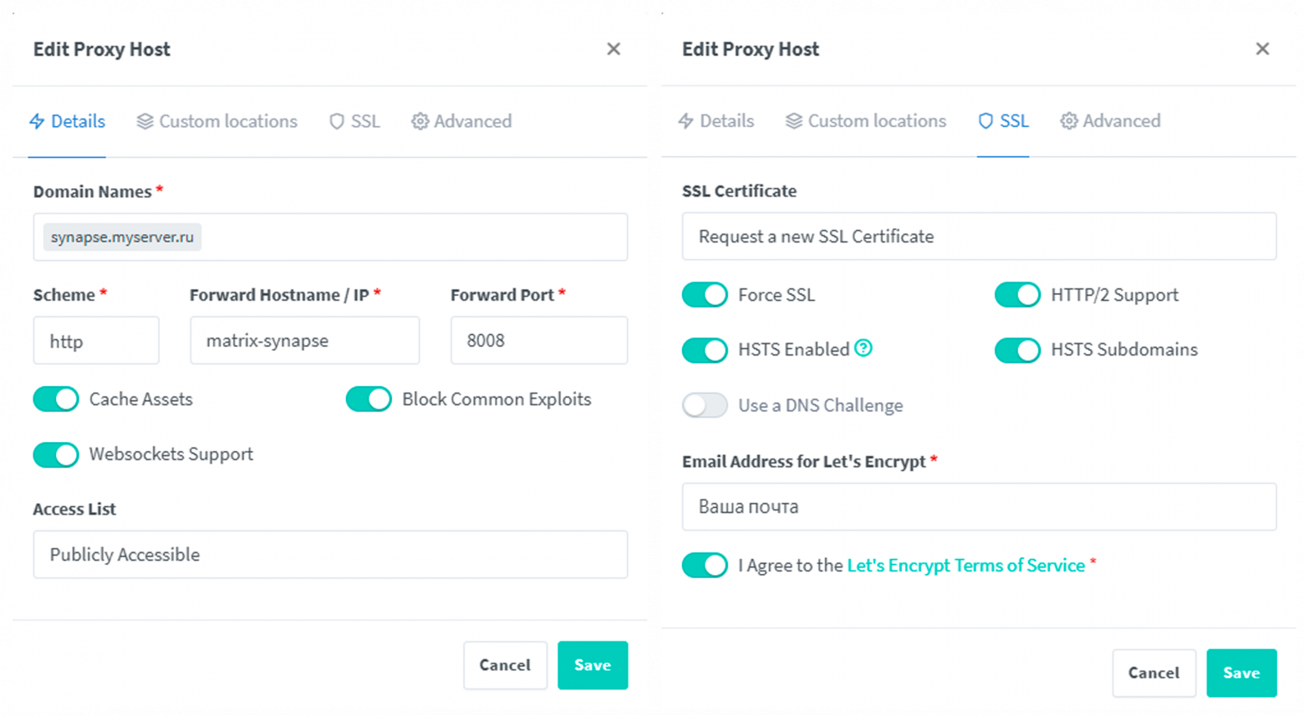
Task: Enable Use a DNS Challenge switch
Action: (x=705, y=405)
